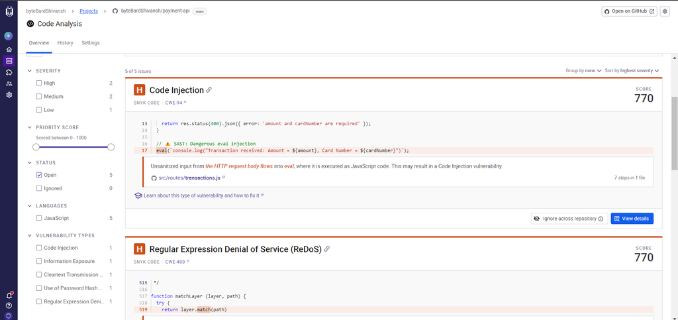Check the Use of Password Hash filter checkbox
The height and width of the screenshot is (320, 678).
39,288
